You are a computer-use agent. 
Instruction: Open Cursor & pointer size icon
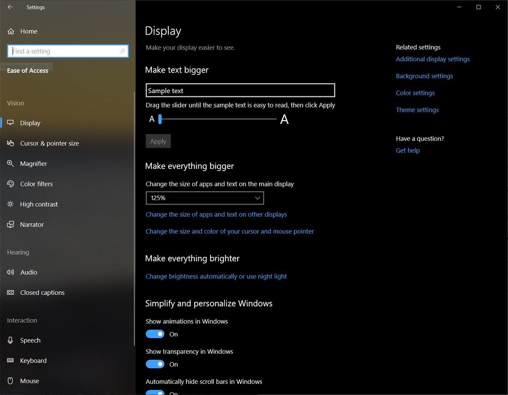tap(11, 143)
